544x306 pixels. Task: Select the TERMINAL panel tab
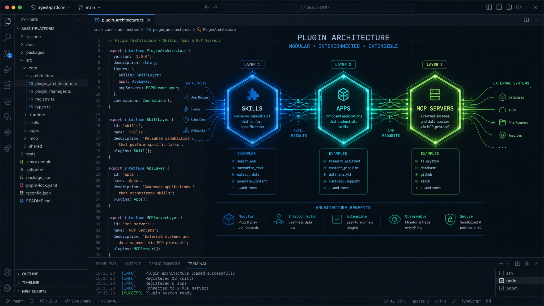click(197, 264)
